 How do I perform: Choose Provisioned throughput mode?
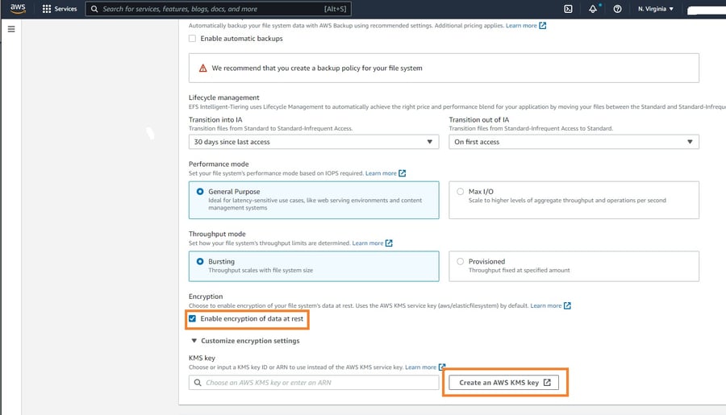(x=461, y=261)
